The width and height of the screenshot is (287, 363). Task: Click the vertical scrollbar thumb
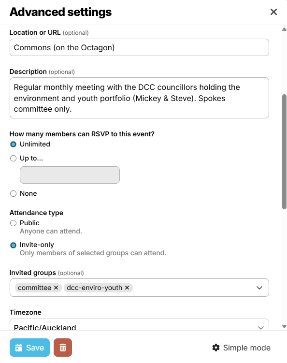click(284, 152)
